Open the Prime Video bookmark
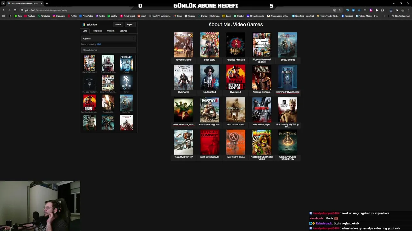This screenshot has width=412, height=231. 86,16
